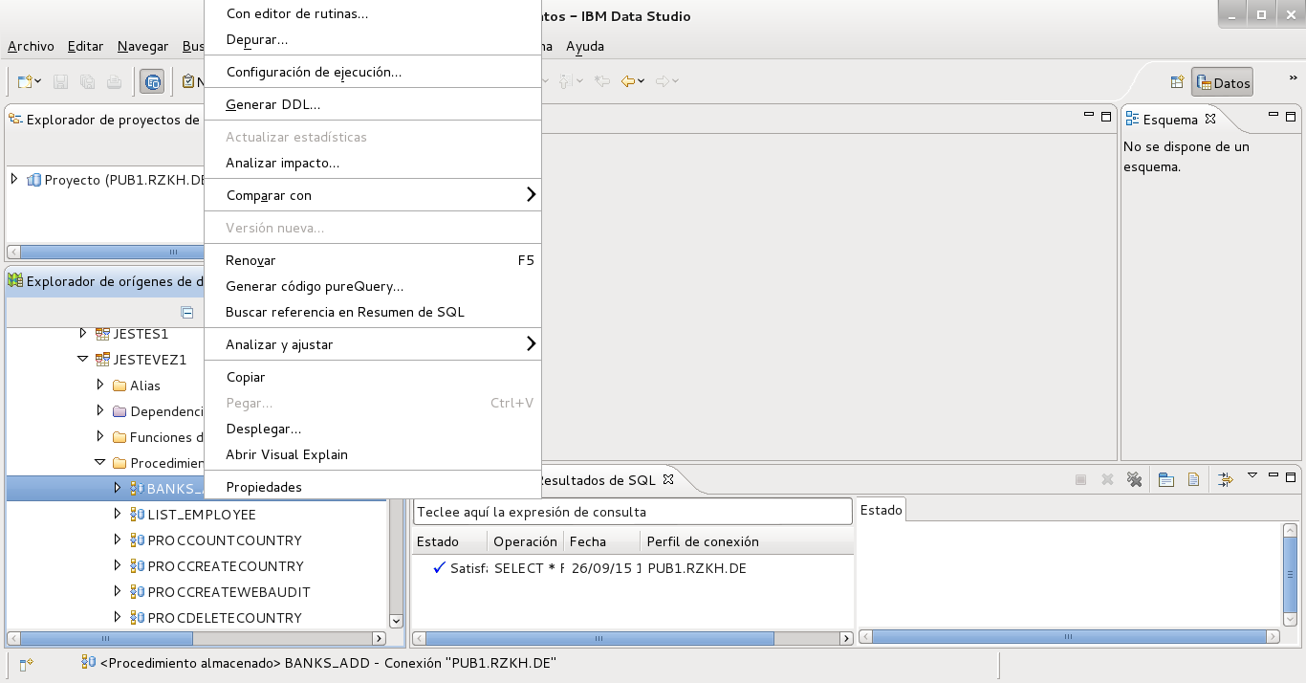The height and width of the screenshot is (683, 1306).
Task: Select the Esquema tab
Action: pos(1170,120)
